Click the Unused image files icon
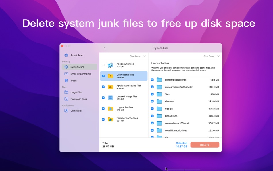Viewport: 273px width, 171px height. (110, 98)
